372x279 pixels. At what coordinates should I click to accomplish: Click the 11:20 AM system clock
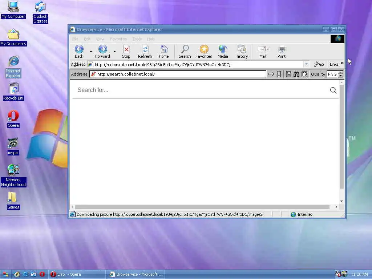(359, 274)
